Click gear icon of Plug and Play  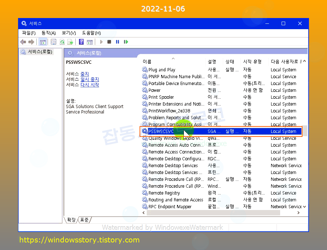tap(145, 70)
